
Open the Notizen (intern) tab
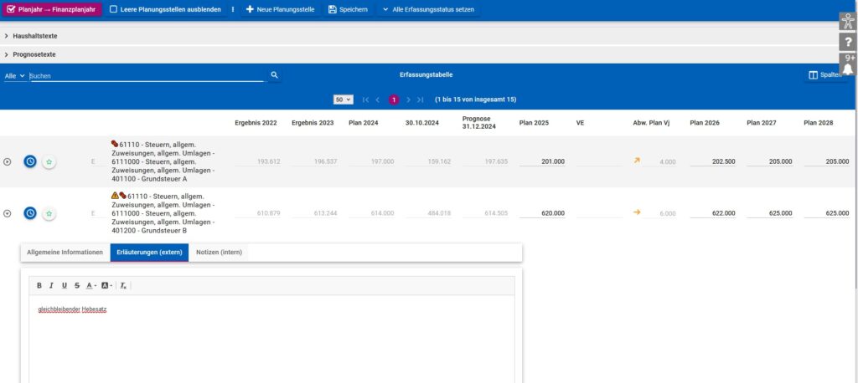(219, 252)
